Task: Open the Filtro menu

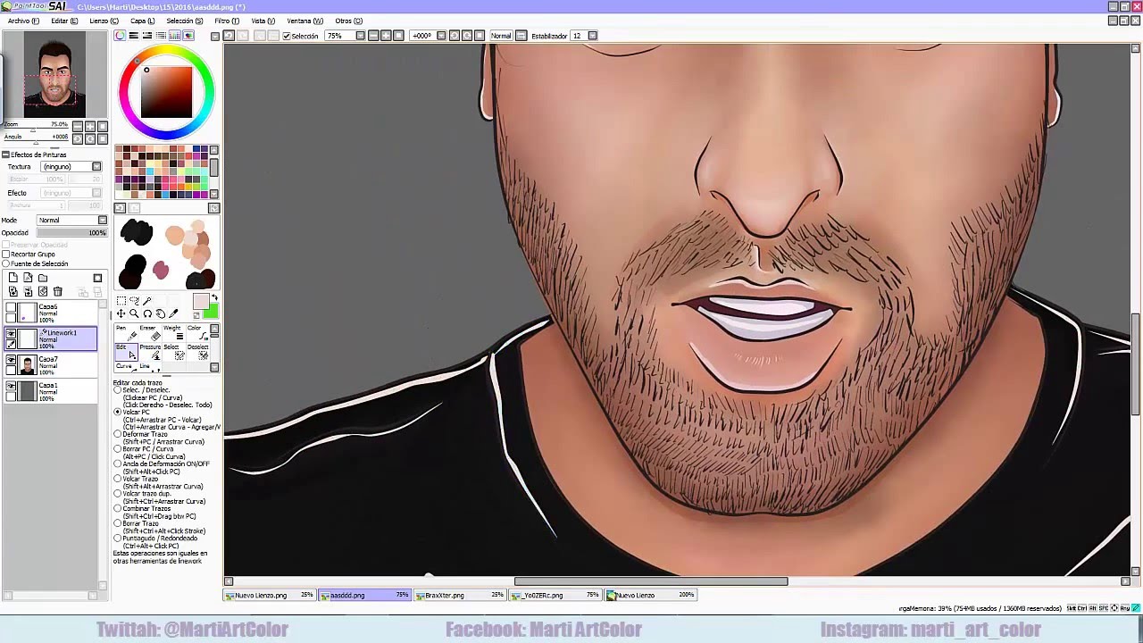Action: tap(227, 21)
